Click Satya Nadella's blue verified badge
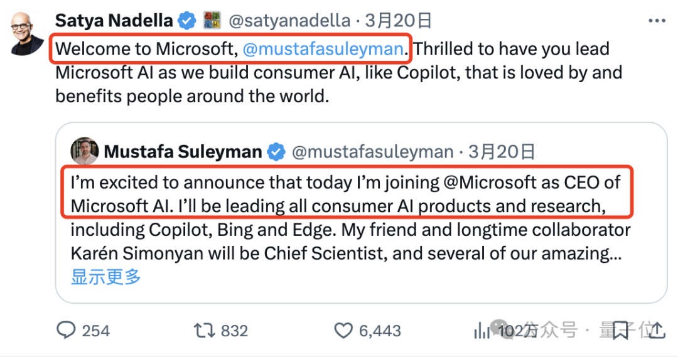The width and height of the screenshot is (678, 357). (186, 21)
